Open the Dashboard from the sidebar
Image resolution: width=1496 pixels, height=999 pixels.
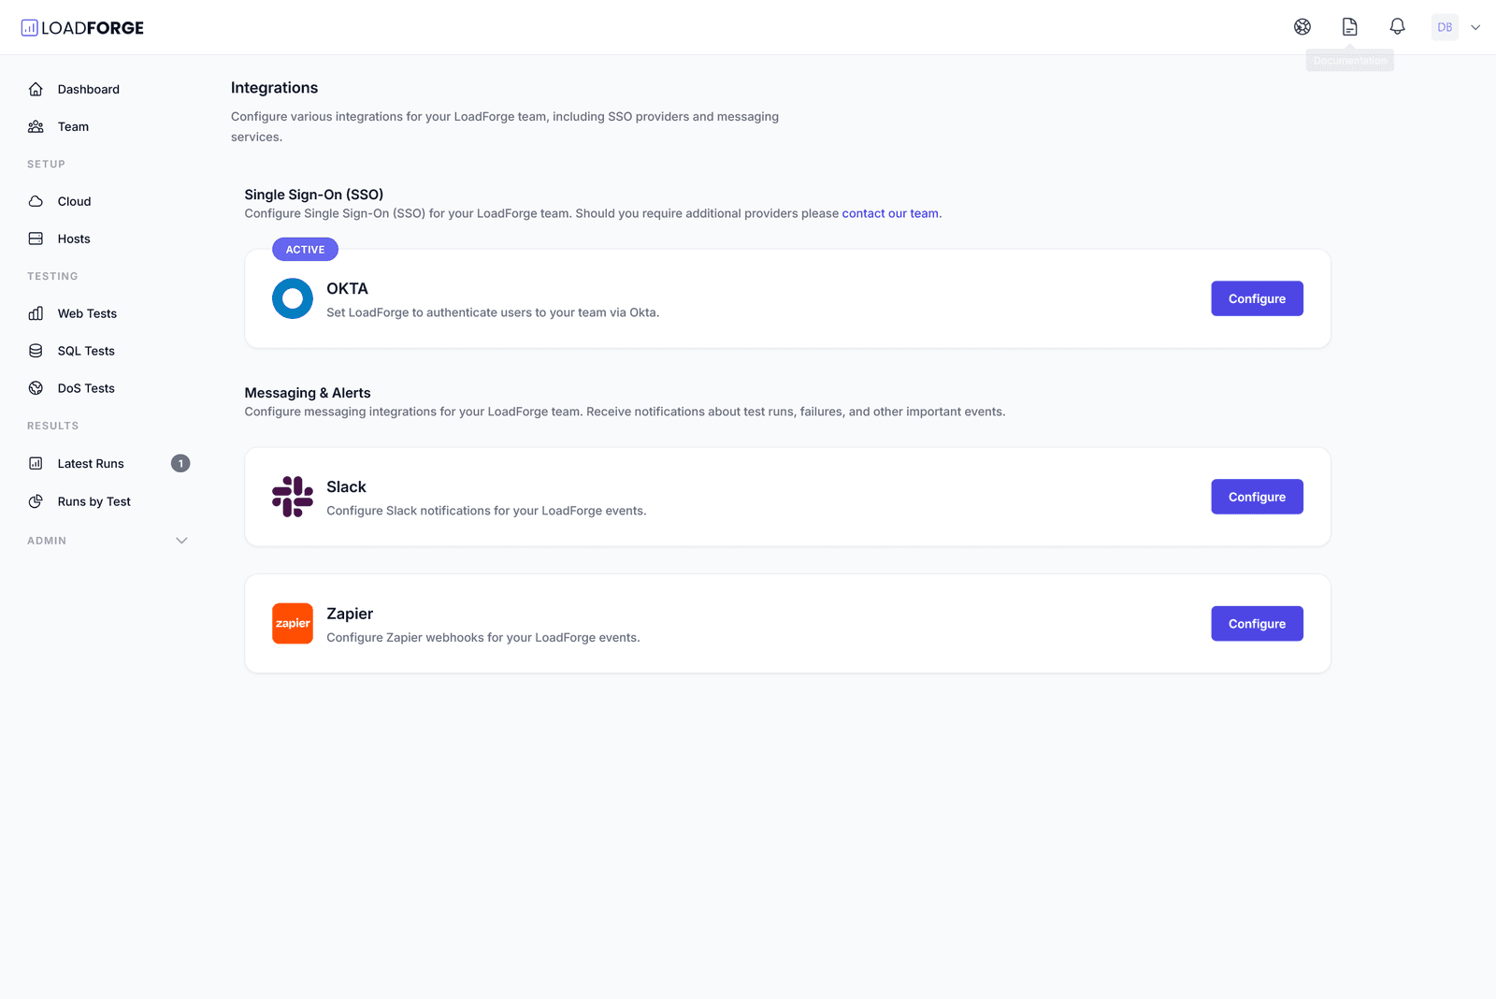89,89
